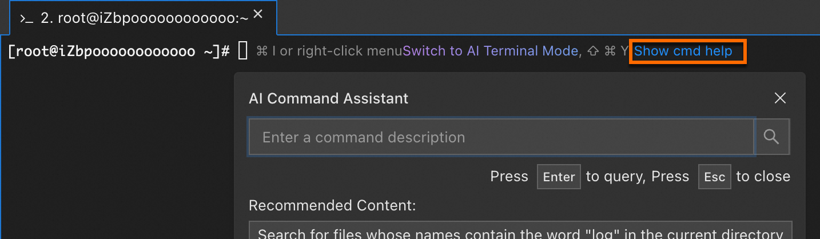Click the Enter key hint button
Screen dimensions: 820x239
559,177
